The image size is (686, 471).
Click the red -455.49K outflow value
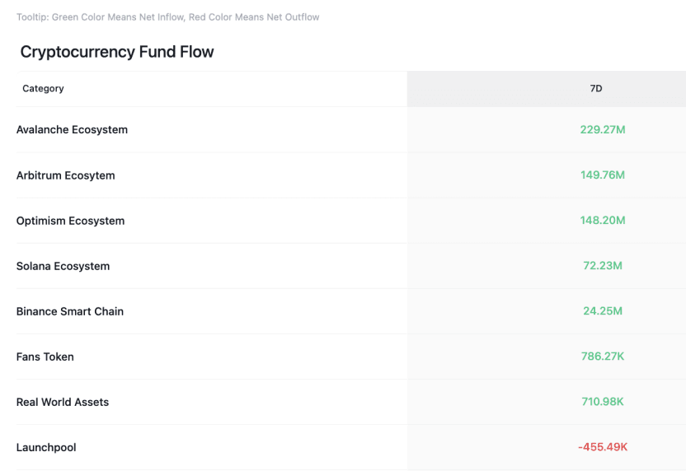tap(602, 447)
